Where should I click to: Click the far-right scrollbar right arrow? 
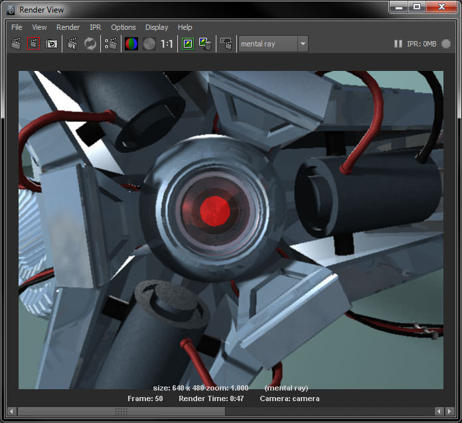[x=449, y=411]
